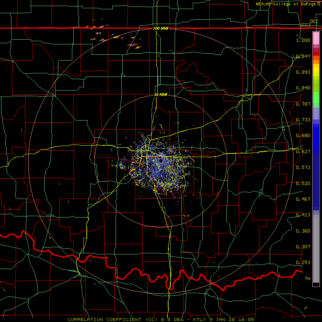Viewport: 322px width, 322px height.
Task: Click the 100 NMI range ring label
Action: (x=161, y=28)
